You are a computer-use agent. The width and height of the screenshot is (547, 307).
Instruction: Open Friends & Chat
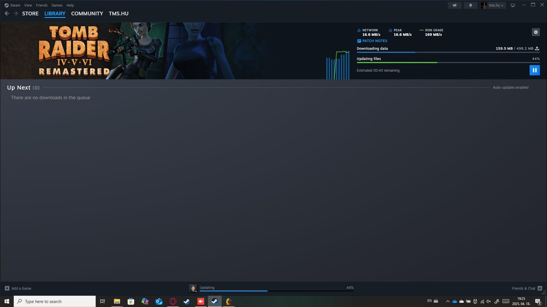pyautogui.click(x=526, y=288)
